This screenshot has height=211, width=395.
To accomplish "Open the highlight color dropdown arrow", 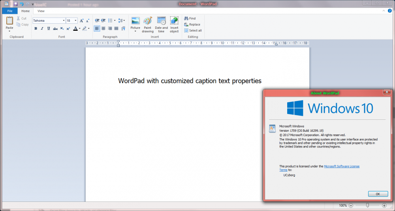I will point(88,28).
